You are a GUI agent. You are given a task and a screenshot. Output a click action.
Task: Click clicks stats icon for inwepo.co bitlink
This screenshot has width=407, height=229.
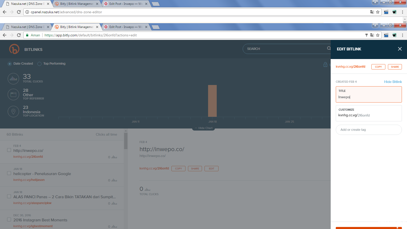(114, 157)
